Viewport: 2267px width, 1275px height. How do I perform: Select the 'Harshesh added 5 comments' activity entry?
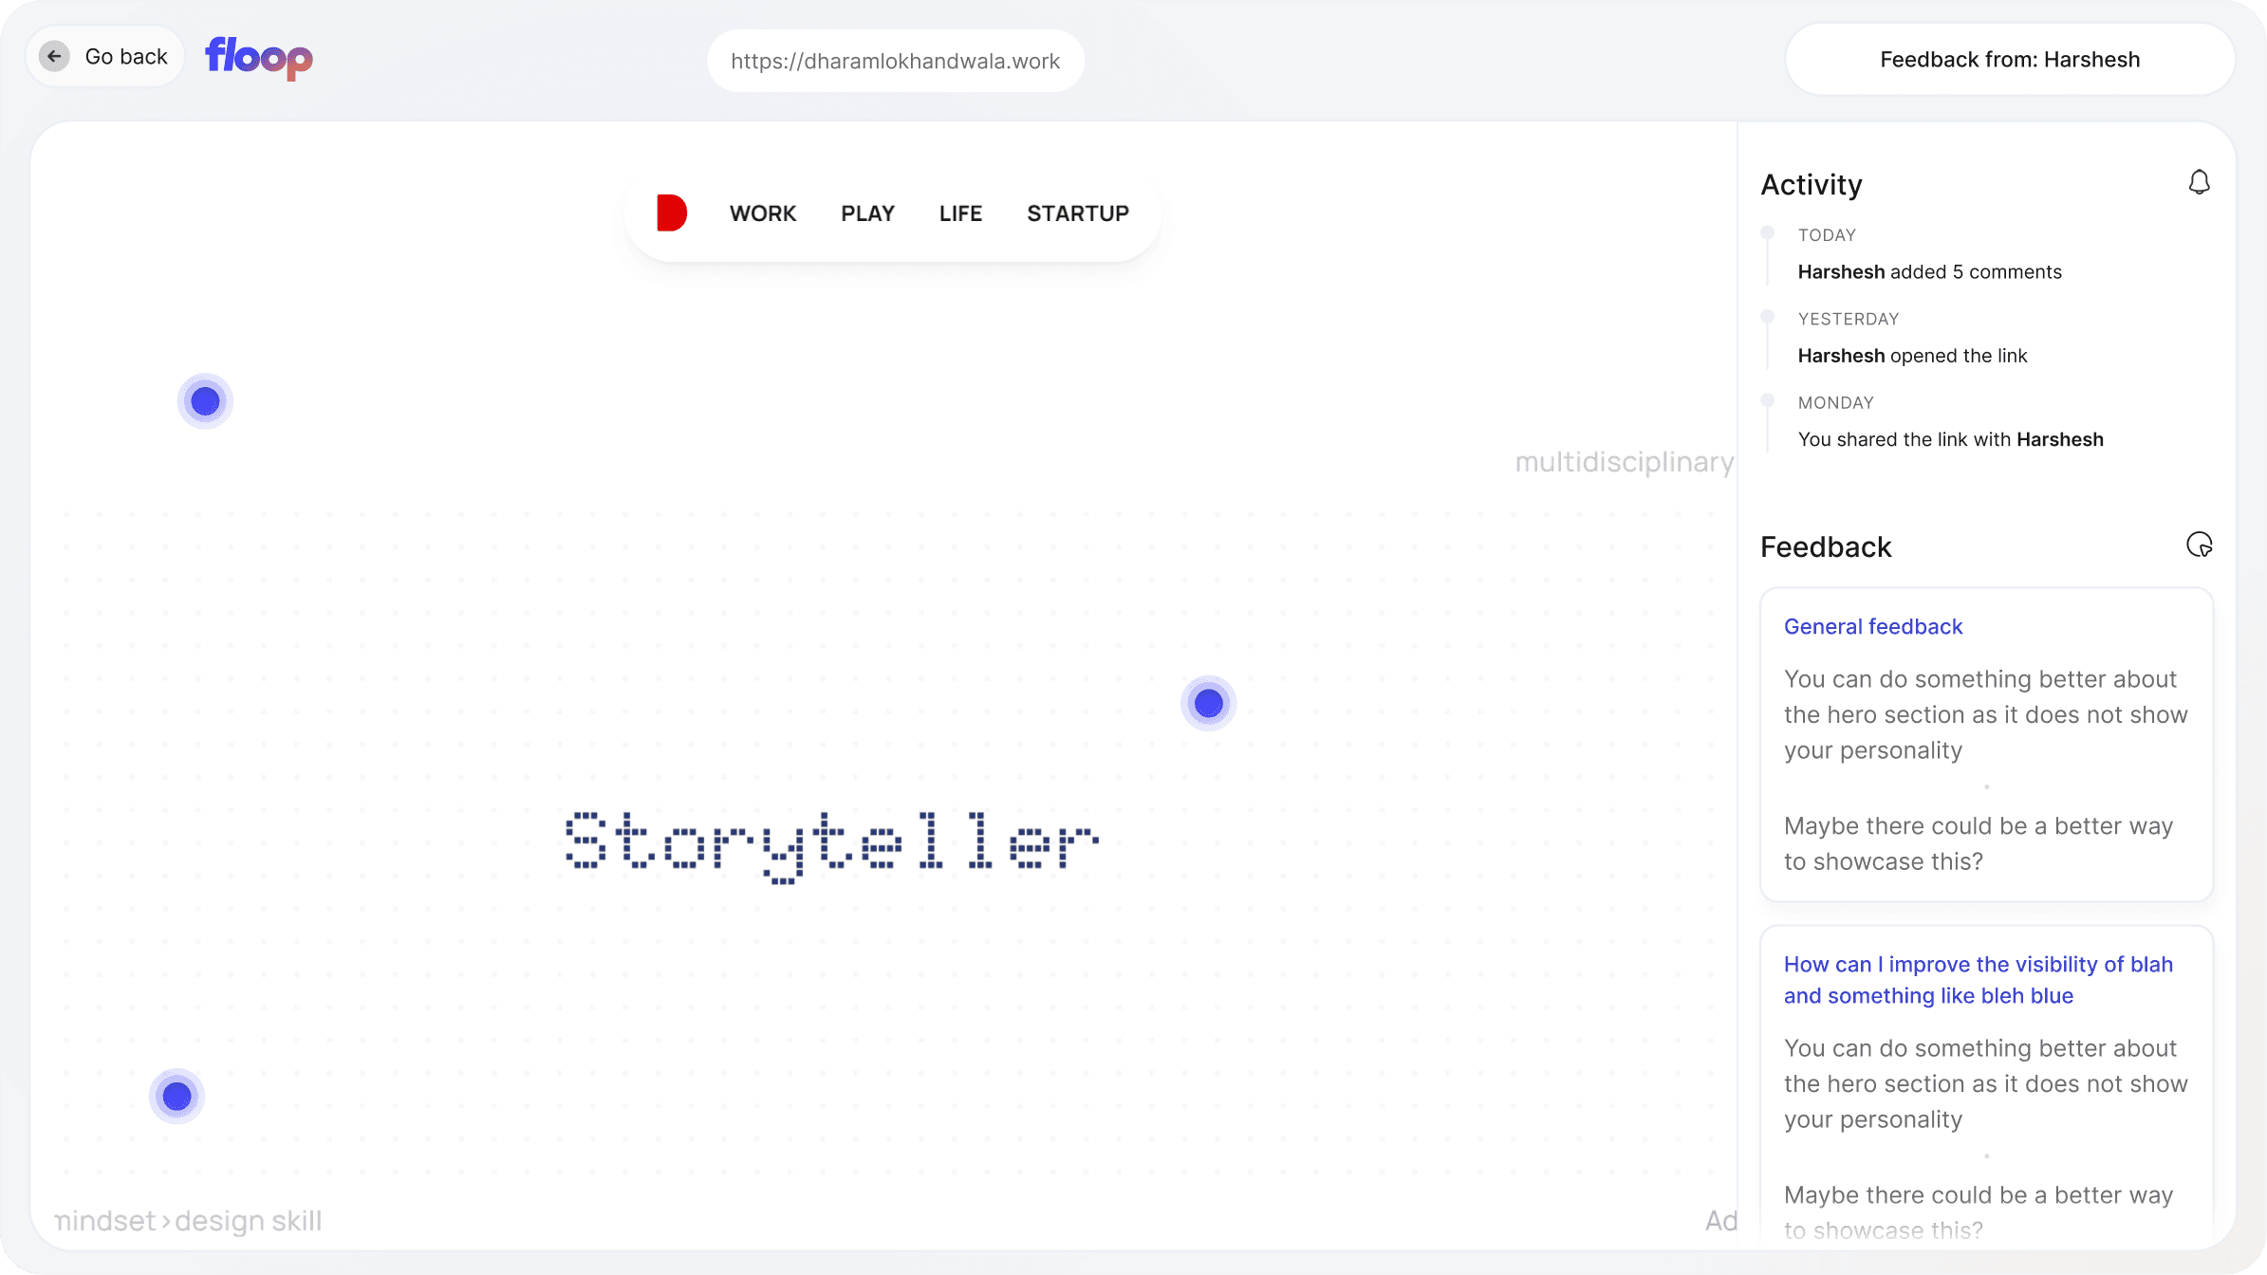[1929, 272]
